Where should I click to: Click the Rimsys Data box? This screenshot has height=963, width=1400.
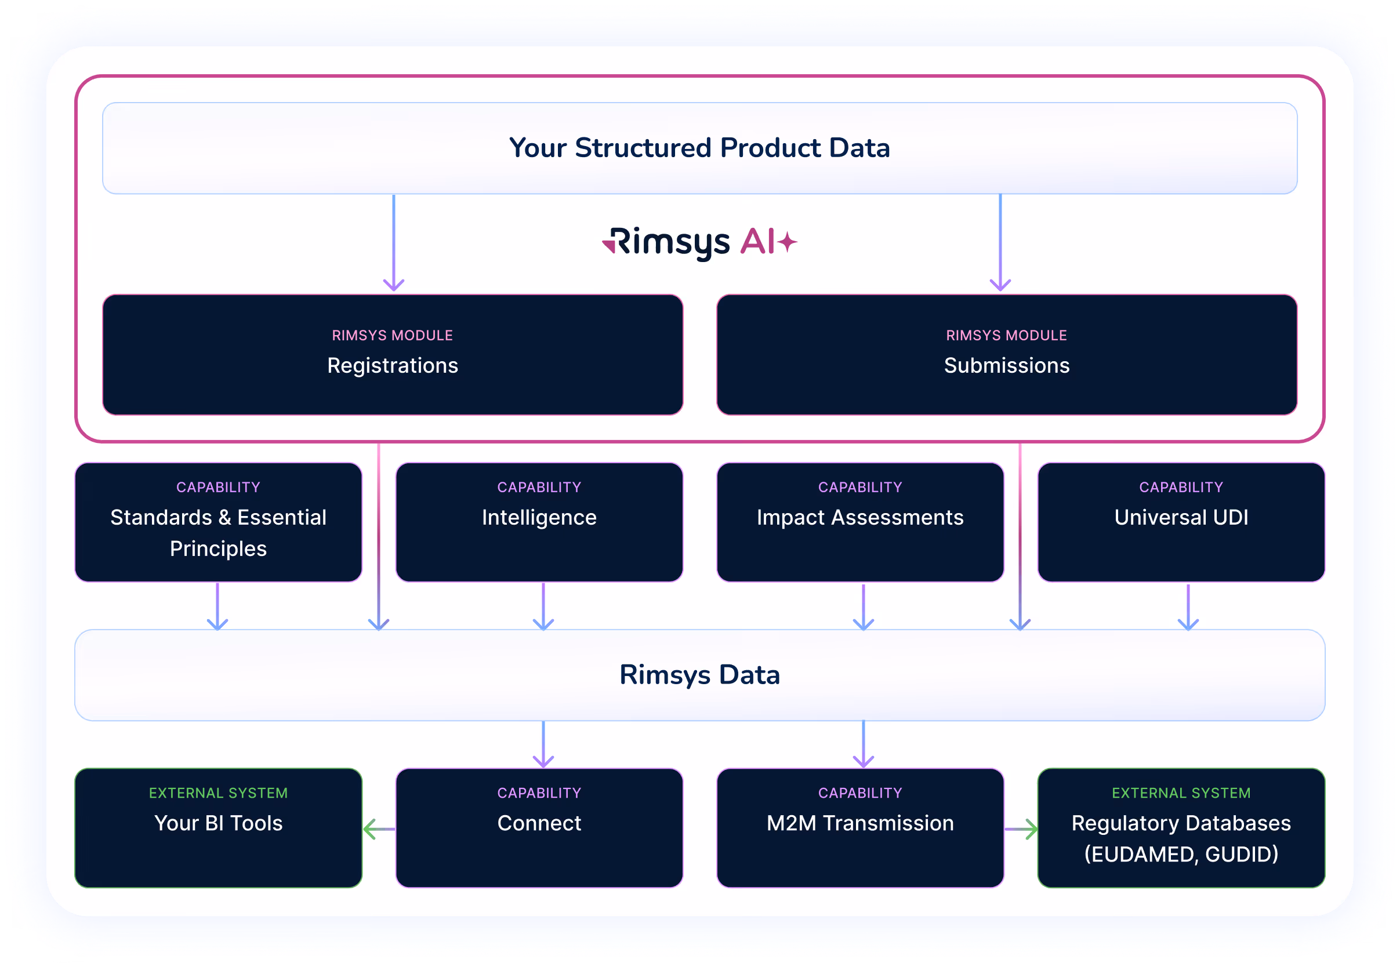pos(699,675)
